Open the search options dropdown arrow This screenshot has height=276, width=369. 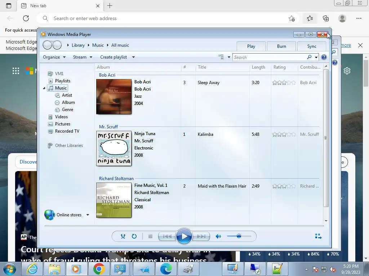(316, 57)
